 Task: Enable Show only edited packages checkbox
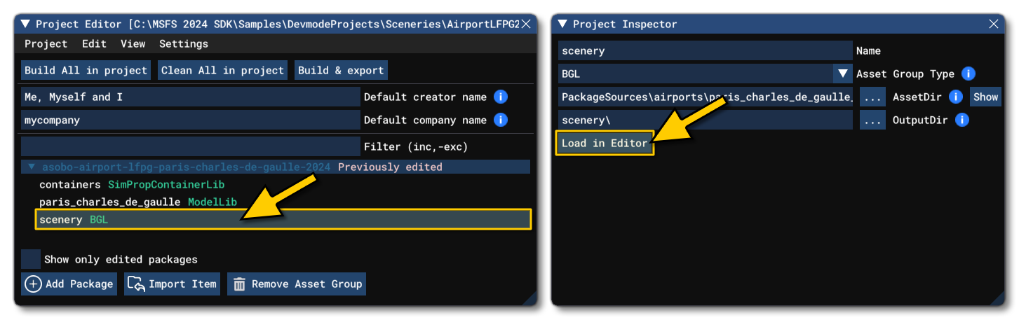pos(31,259)
